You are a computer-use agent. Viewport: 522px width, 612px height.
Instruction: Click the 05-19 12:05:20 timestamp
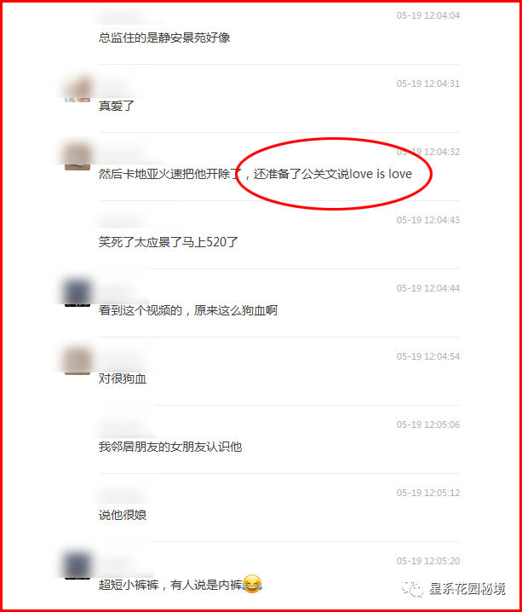428,561
